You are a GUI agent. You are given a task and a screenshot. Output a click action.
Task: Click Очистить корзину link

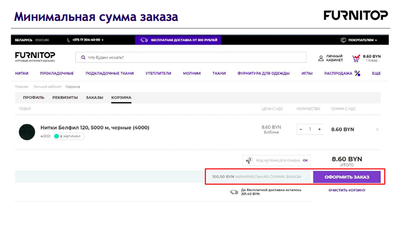click(x=347, y=190)
